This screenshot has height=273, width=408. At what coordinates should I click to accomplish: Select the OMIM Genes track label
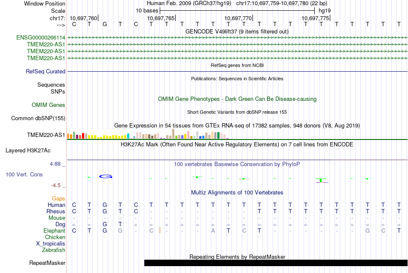pyautogui.click(x=49, y=105)
